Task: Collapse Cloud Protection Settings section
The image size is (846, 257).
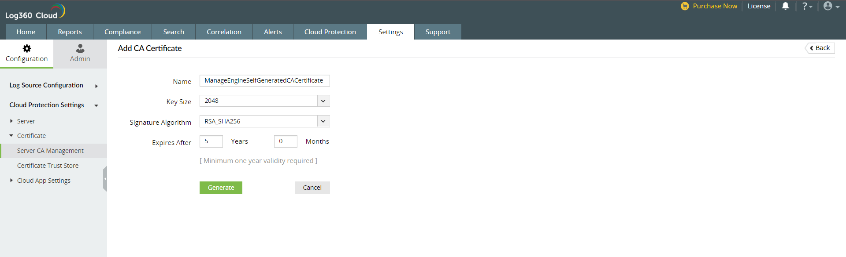Action: click(96, 105)
